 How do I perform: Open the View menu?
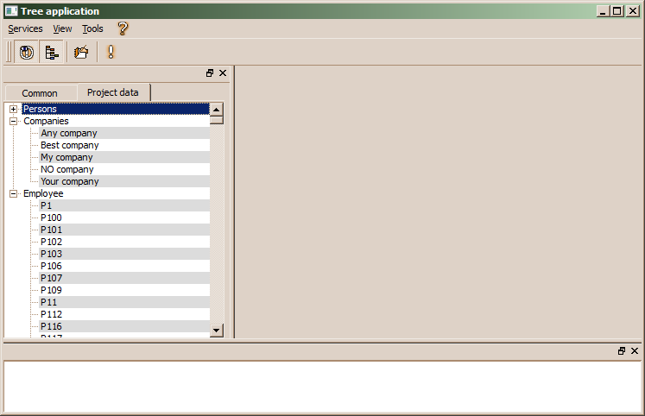(62, 28)
